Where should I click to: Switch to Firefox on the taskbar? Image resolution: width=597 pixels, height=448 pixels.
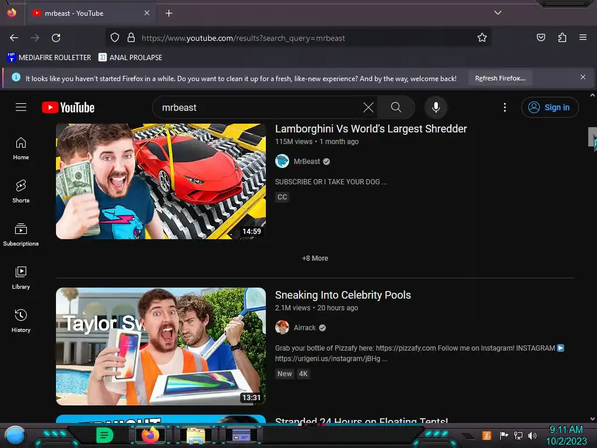coord(150,435)
